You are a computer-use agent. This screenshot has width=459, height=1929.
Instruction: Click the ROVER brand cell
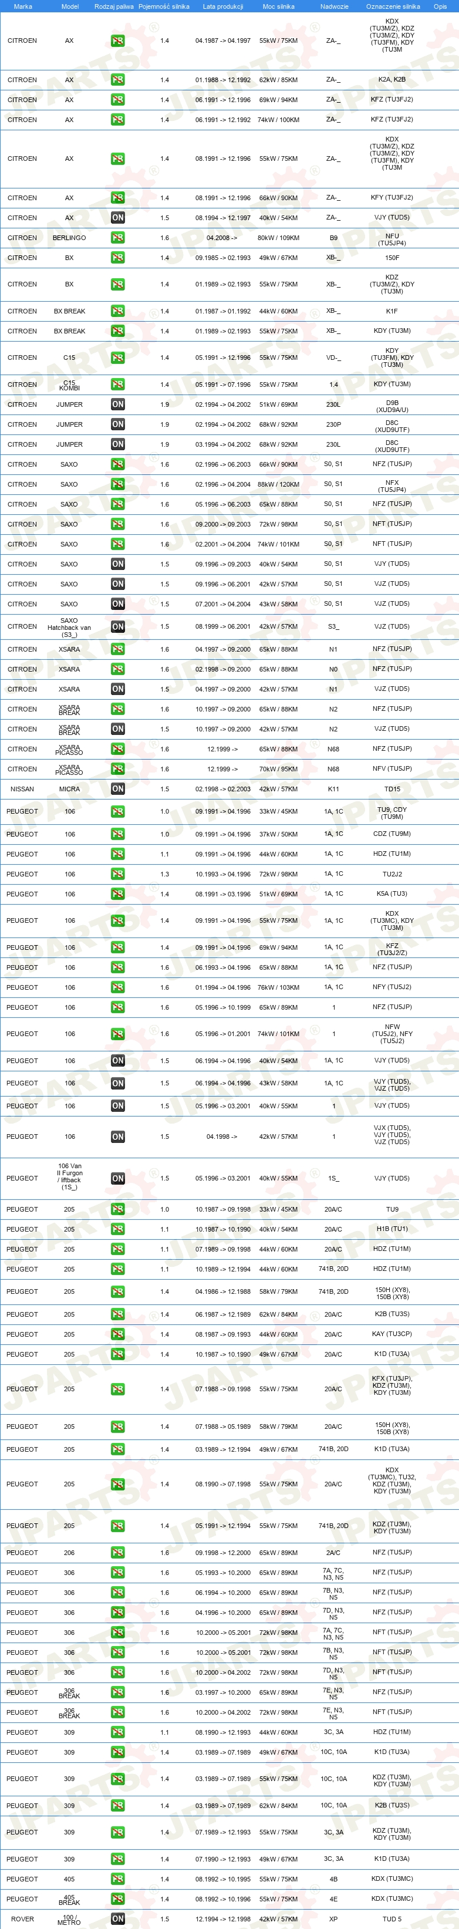[22, 1919]
